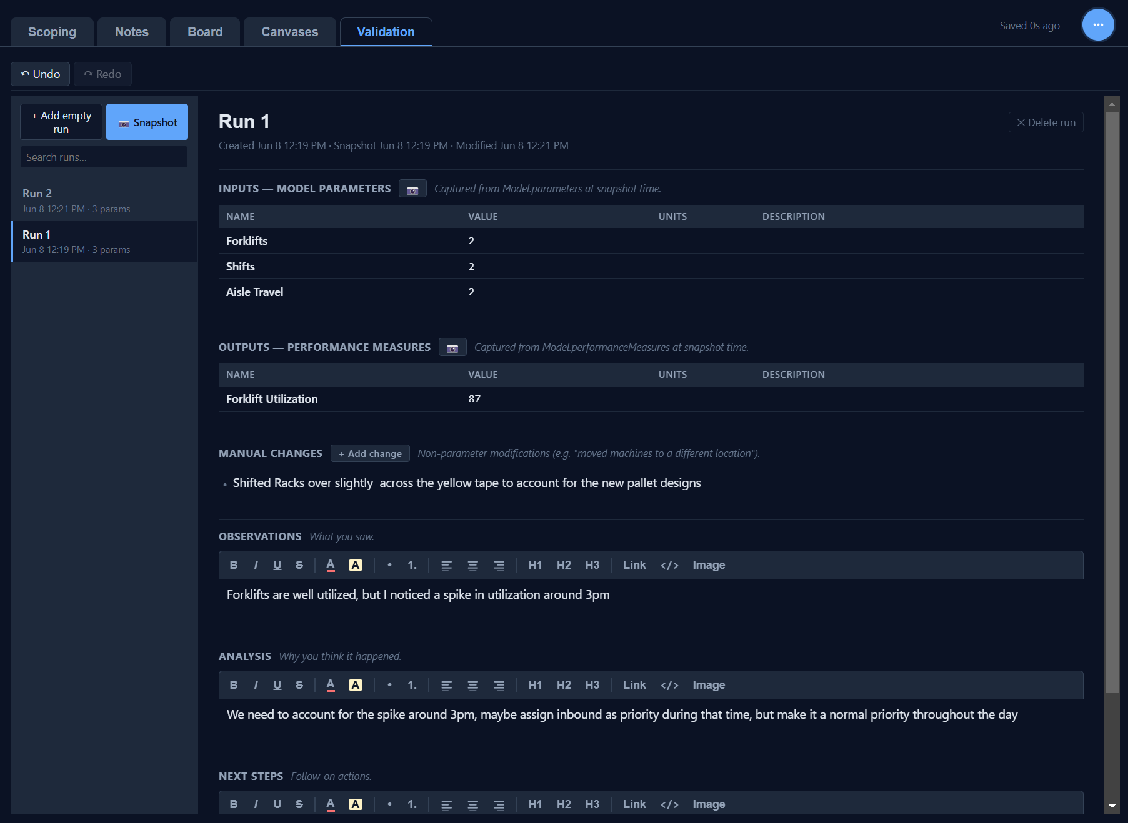Click into the Observations text area

(x=651, y=602)
